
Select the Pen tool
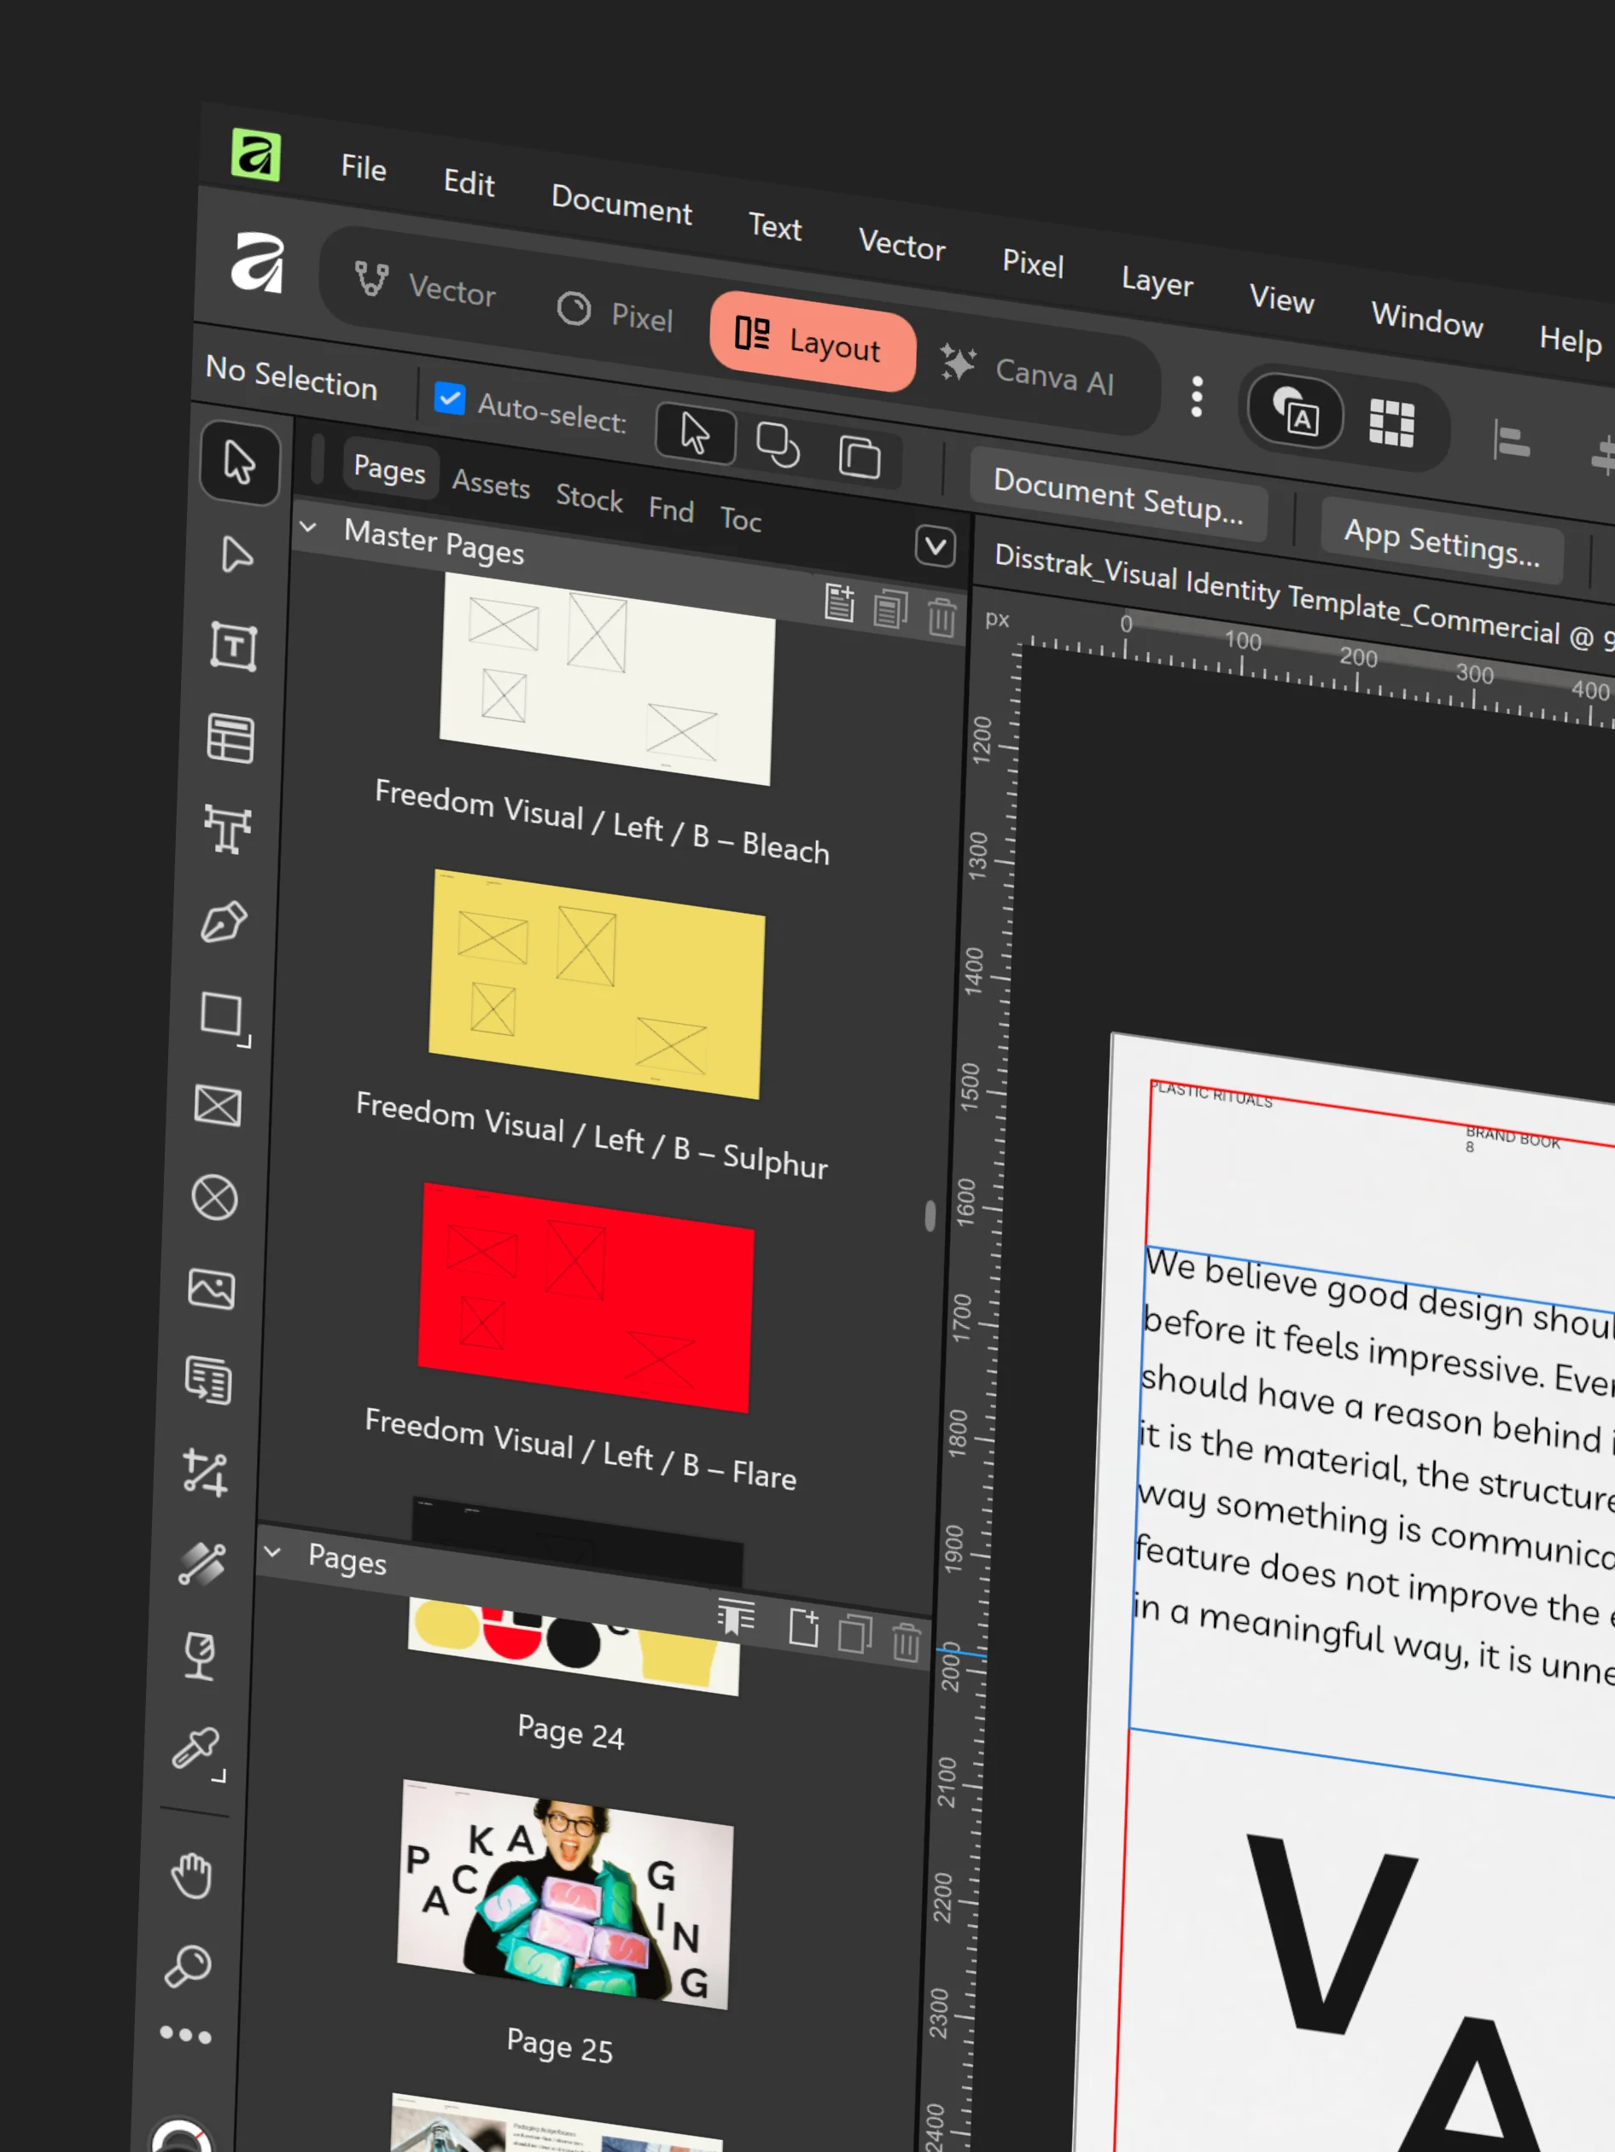pos(224,922)
